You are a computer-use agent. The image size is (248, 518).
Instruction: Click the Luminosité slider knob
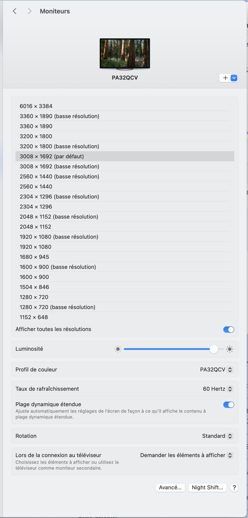point(214,349)
